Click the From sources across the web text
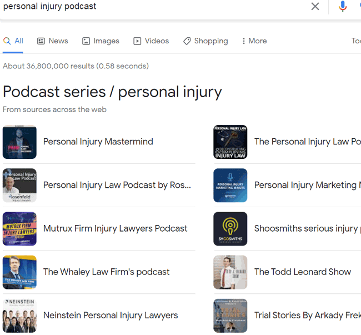This screenshot has width=361, height=335. [x=54, y=109]
